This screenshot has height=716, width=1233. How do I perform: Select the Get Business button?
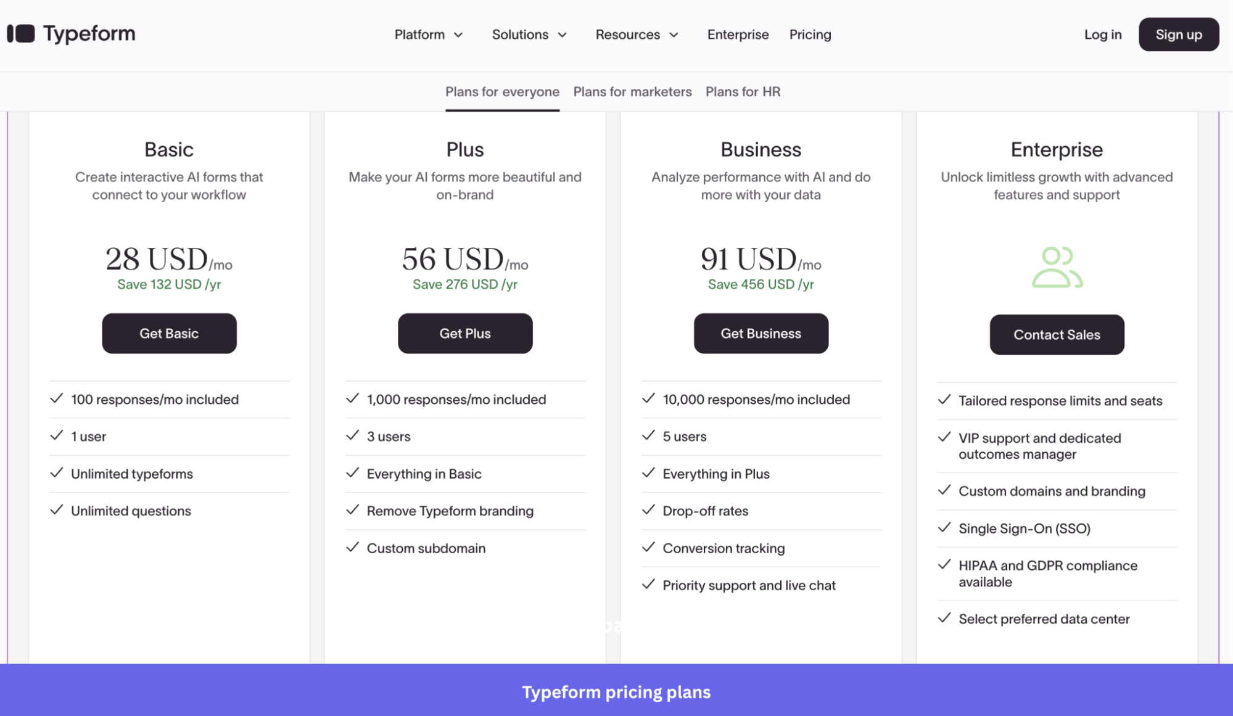click(761, 333)
